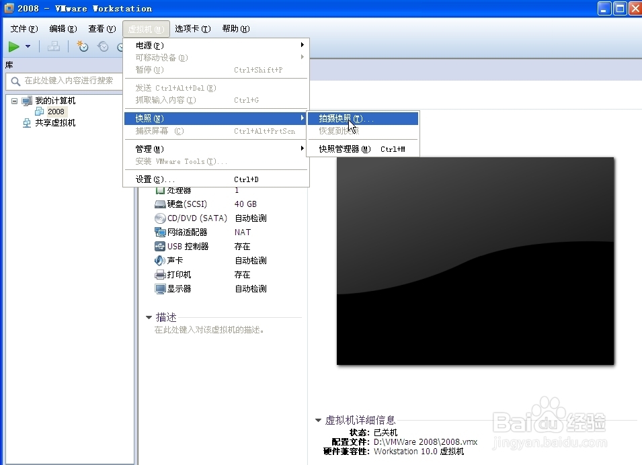Viewport: 642px width, 465px height.
Task: Click the greyed 安装 VMware Tools entry
Action: [216, 161]
